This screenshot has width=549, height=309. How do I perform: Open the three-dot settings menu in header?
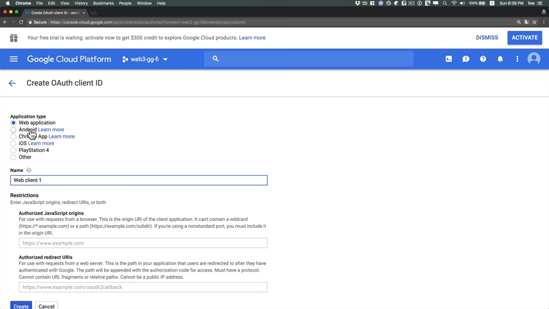pyautogui.click(x=517, y=59)
